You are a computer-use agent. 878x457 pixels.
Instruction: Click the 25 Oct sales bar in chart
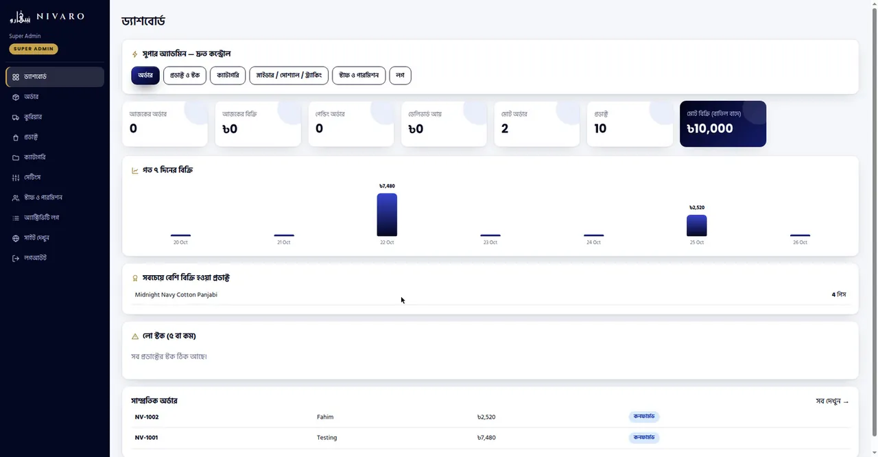pos(697,226)
